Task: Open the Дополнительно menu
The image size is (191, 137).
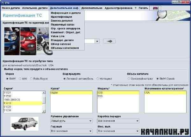Action: point(92,8)
